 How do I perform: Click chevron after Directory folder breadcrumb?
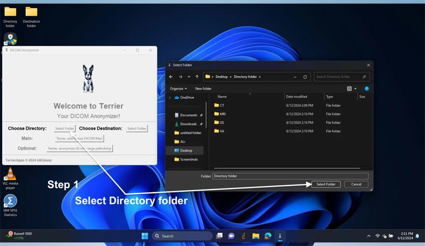[x=260, y=77]
